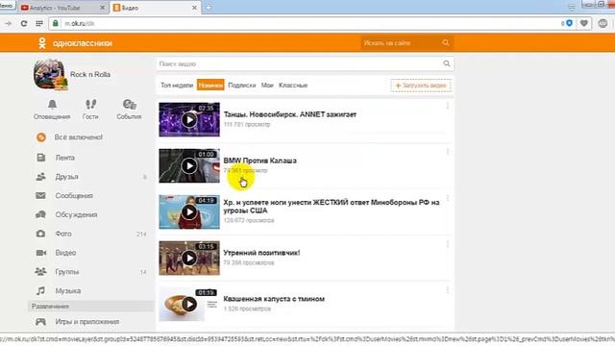Reload the page with browser refresh icon
The height and width of the screenshot is (346, 615).
(24, 23)
